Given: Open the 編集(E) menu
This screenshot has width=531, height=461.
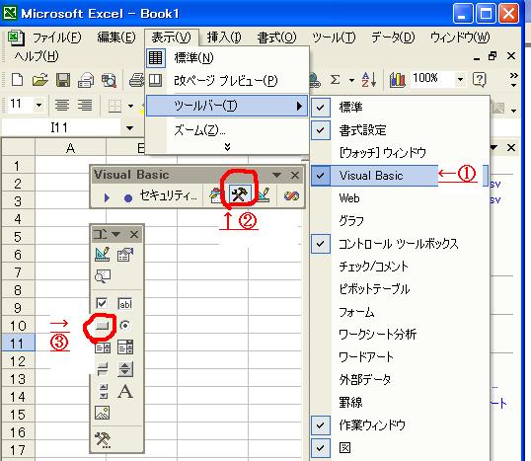Looking at the screenshot, I should click(x=116, y=38).
